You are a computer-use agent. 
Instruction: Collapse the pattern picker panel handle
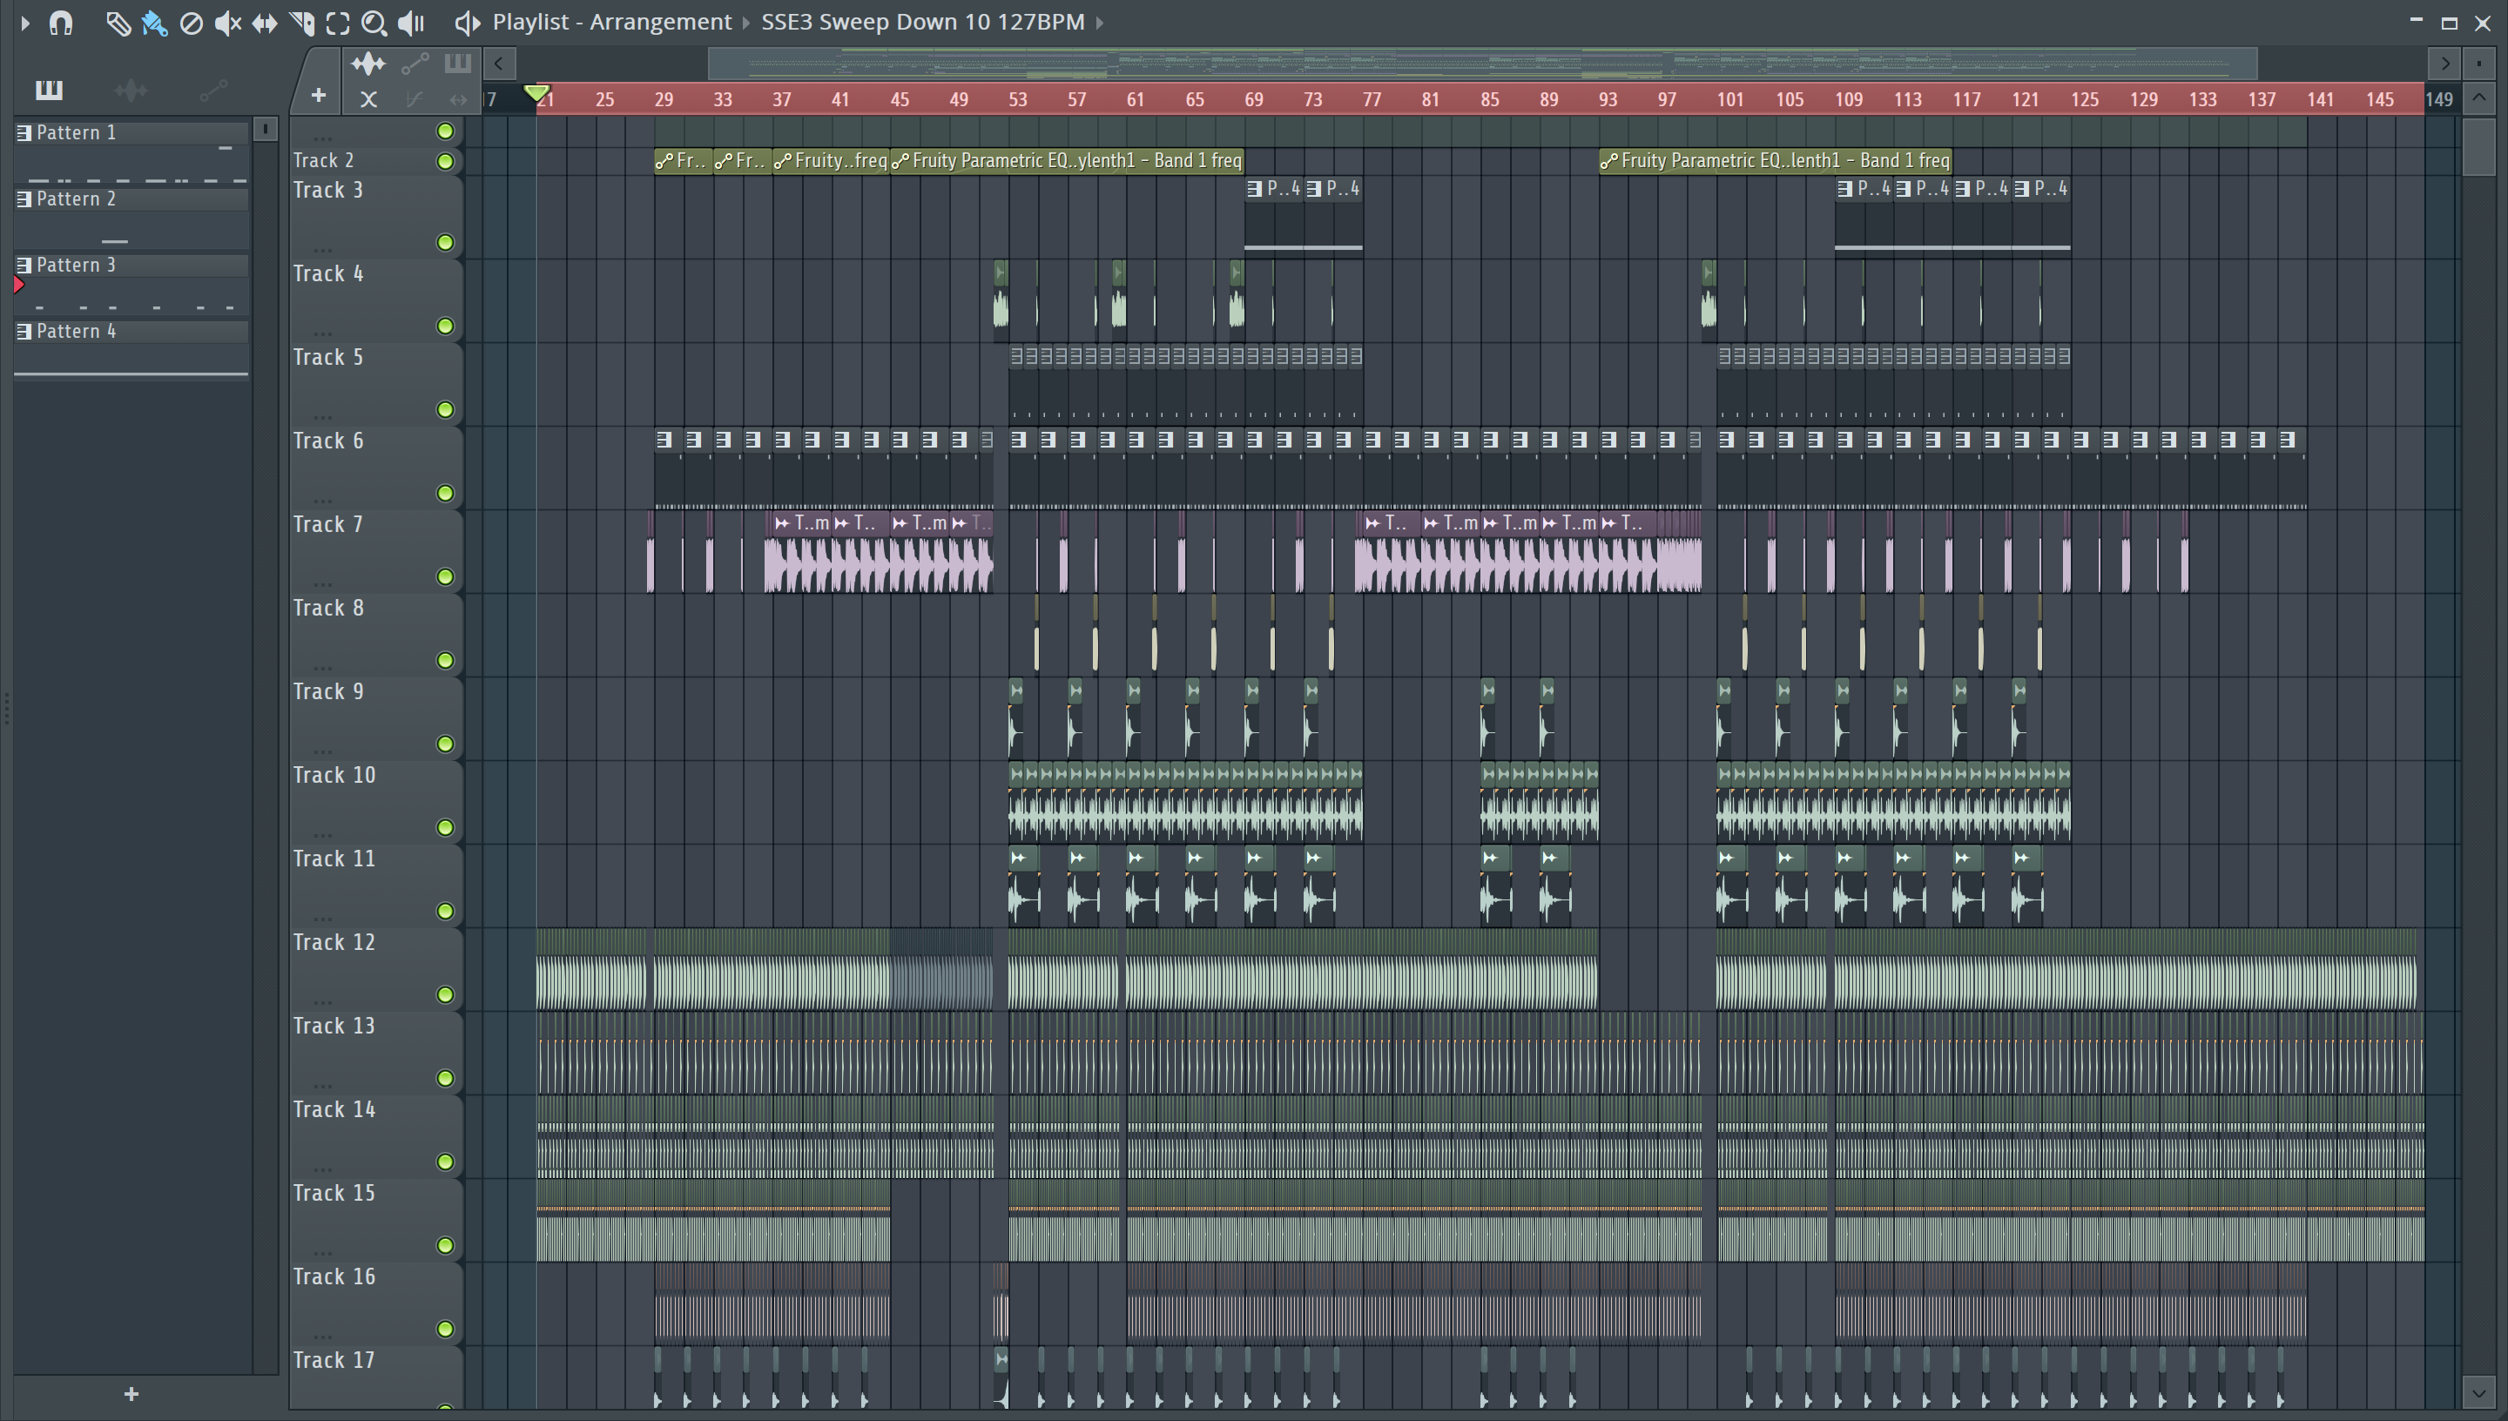click(7, 710)
